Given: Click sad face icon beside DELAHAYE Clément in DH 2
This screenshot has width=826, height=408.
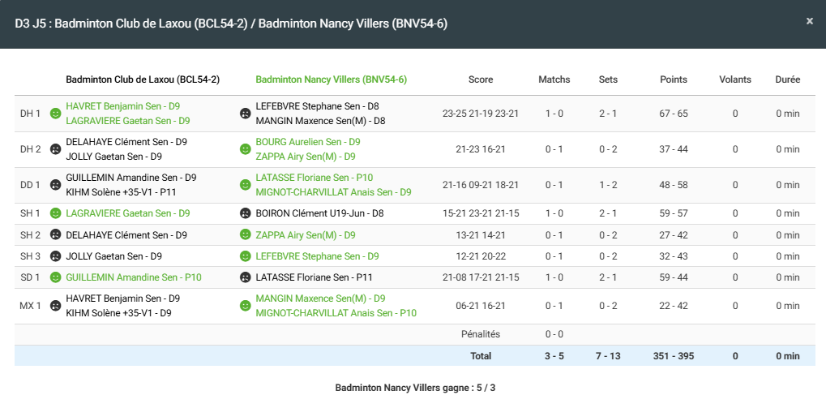Looking at the screenshot, I should click(x=56, y=149).
